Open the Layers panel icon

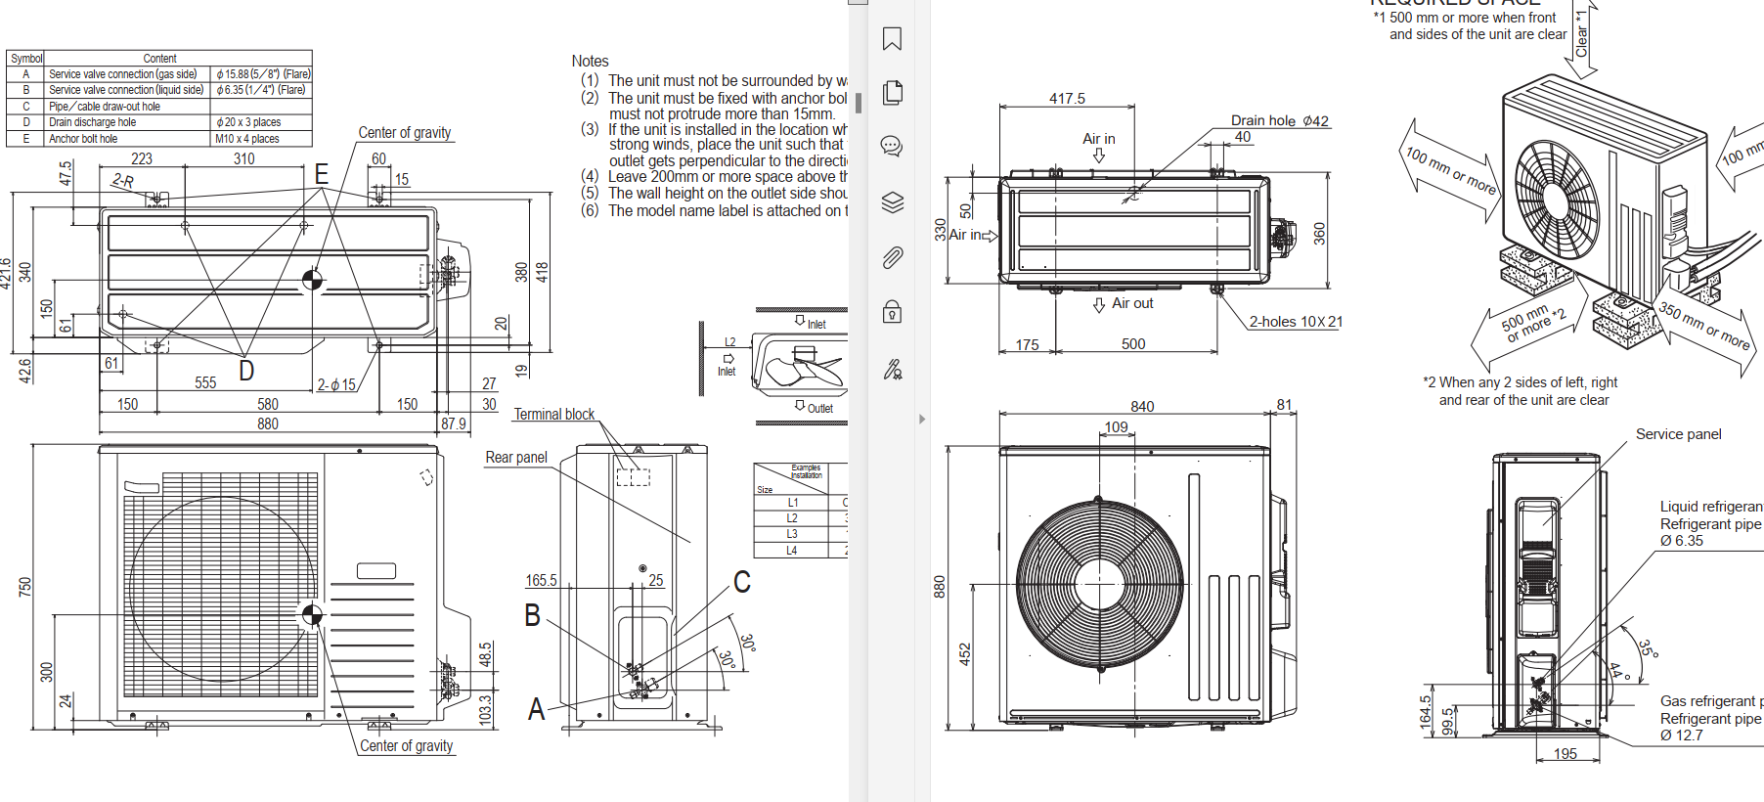click(892, 202)
